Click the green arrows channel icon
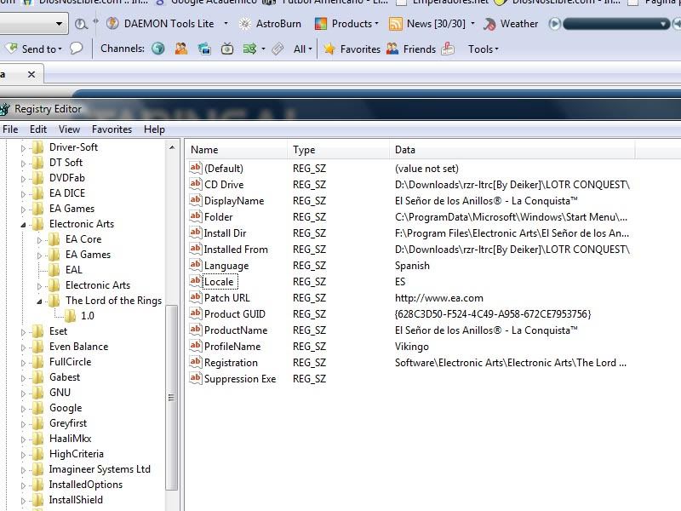681x511 pixels. pos(249,49)
